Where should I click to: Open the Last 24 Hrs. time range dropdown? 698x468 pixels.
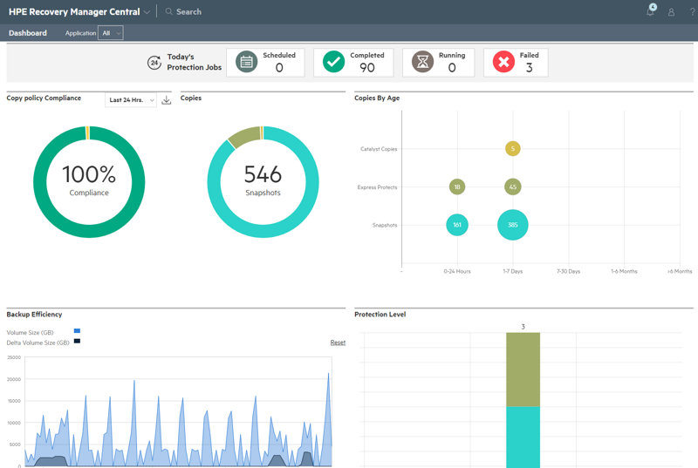point(131,100)
